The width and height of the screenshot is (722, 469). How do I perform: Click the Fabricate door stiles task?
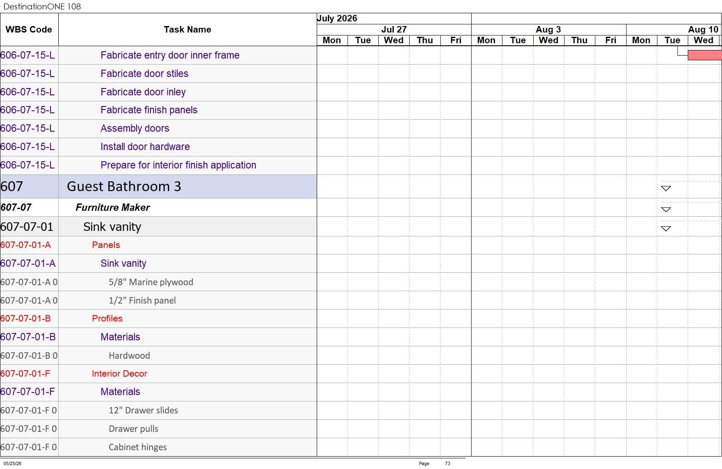144,74
